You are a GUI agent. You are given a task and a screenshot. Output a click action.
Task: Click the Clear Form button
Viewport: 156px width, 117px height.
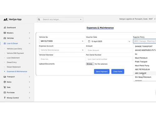pyautogui.click(x=118, y=71)
